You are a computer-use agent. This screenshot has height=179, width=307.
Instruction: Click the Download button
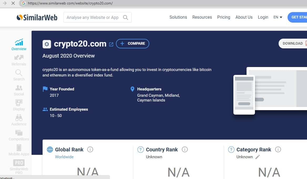293,44
